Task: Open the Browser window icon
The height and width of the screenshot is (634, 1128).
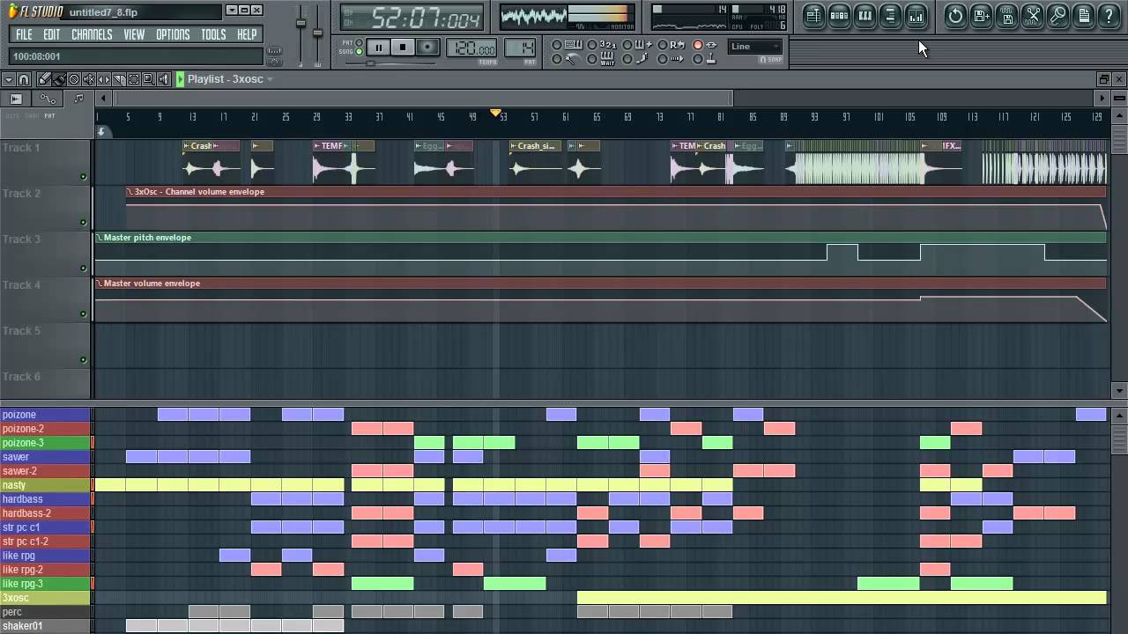Action: point(890,15)
